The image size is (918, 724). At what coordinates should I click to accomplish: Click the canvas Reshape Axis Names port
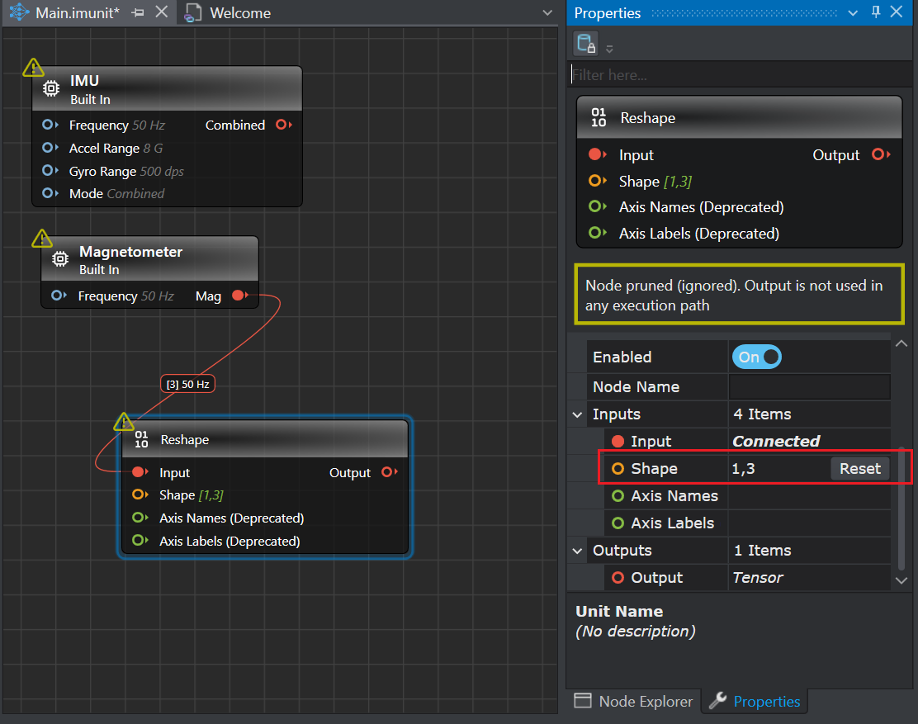click(140, 518)
